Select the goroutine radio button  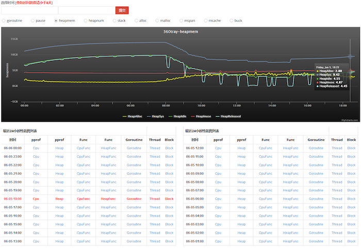pos(4,21)
